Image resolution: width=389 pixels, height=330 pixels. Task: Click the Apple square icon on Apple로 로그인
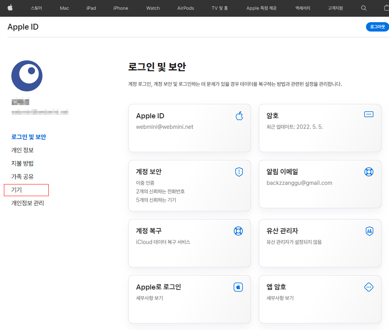tap(238, 287)
